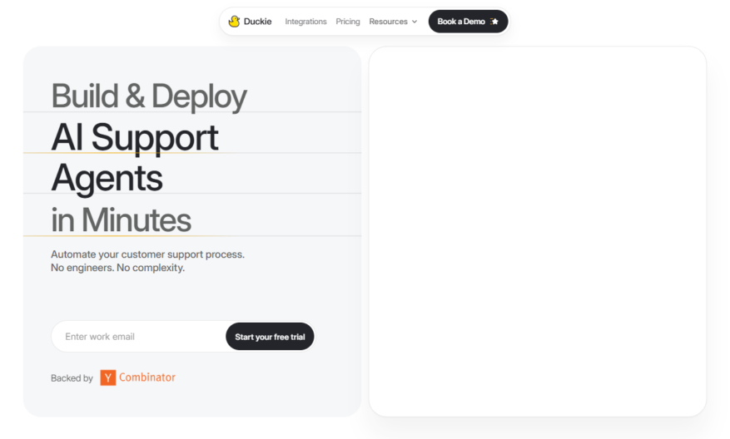Click the orange Y Combinator logo square
This screenshot has width=730, height=439.
(x=108, y=377)
